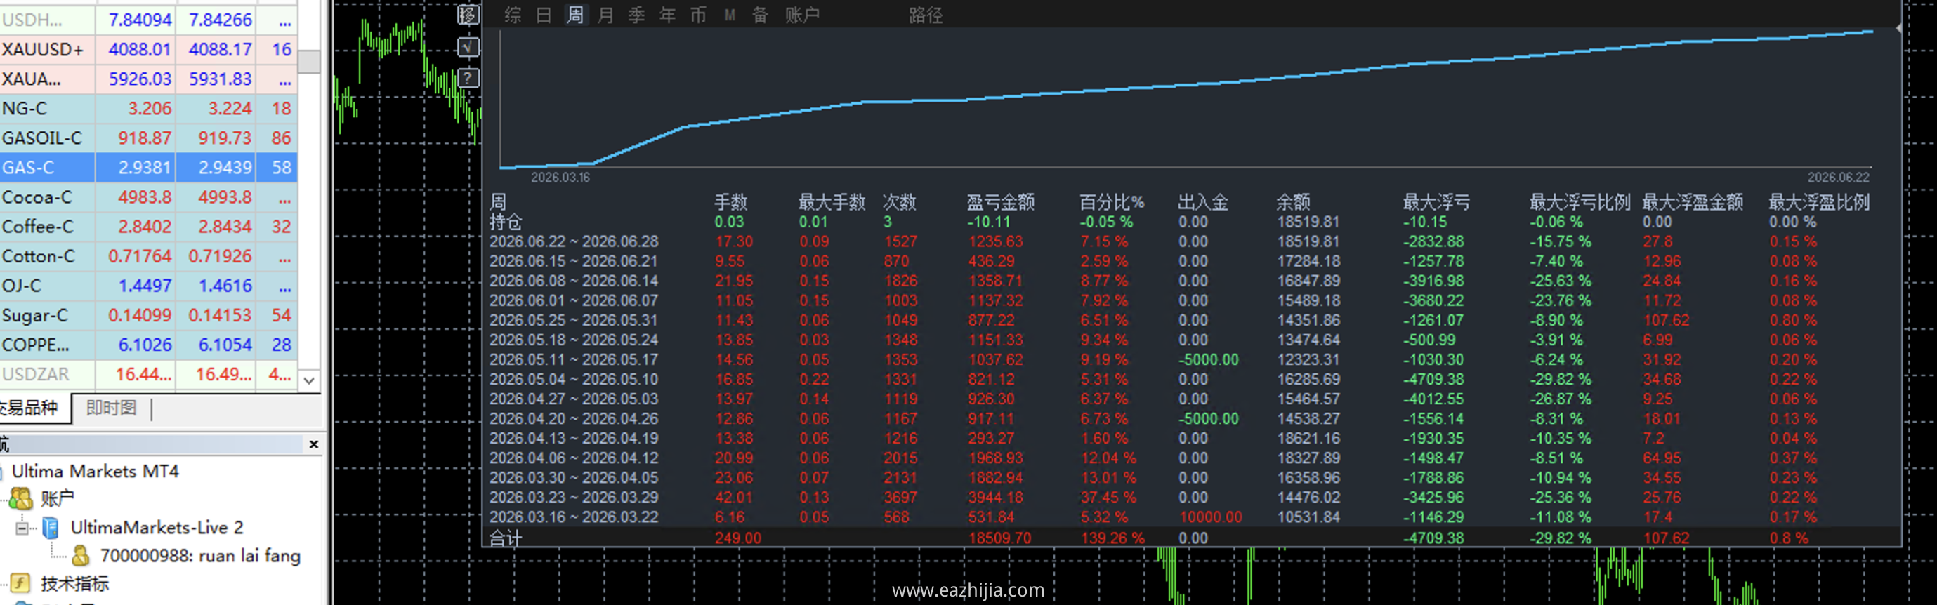Select the XAUUSD+ symbol row
Image resolution: width=1937 pixels, height=605 pixels.
pos(149,50)
